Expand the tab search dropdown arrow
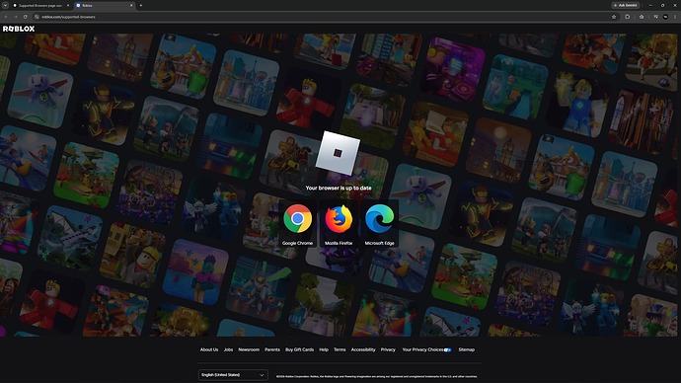 coord(5,5)
